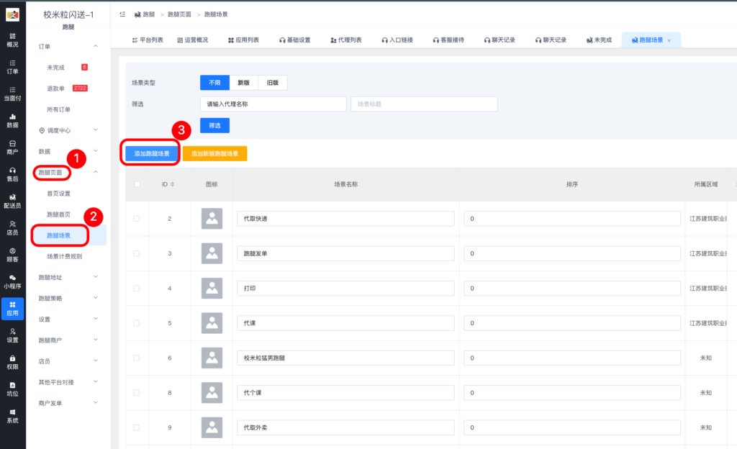Open the 小程序 mini-program icon

[12, 281]
